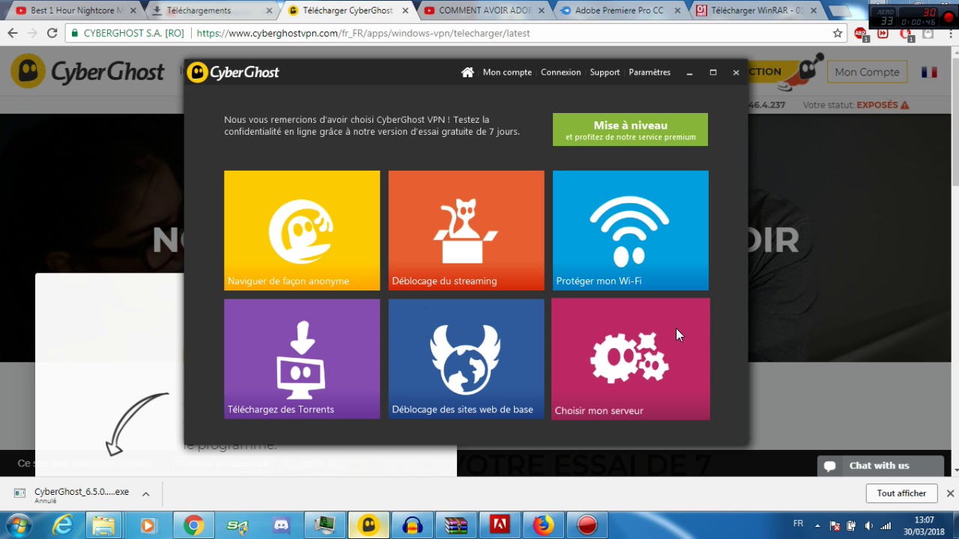Open Support in CyberGhost app header
959x539 pixels.
click(x=605, y=72)
